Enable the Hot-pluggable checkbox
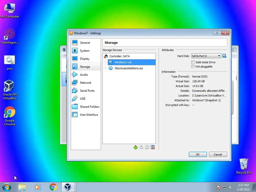Viewport: 256px width, 192px height. coord(193,66)
